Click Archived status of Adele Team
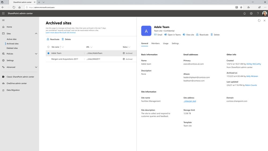Screen dimensions: 268x151 click(127, 53)
